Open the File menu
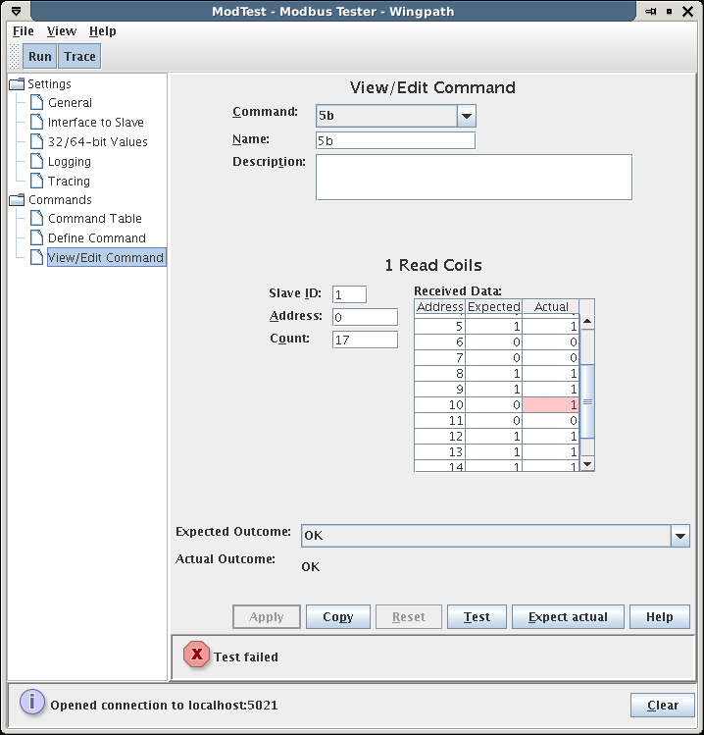Viewport: 704px width, 735px height. coord(23,31)
